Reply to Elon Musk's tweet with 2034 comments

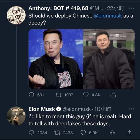31,133
